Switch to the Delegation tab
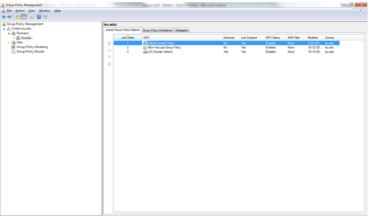This screenshot has width=369, height=216. (x=182, y=30)
